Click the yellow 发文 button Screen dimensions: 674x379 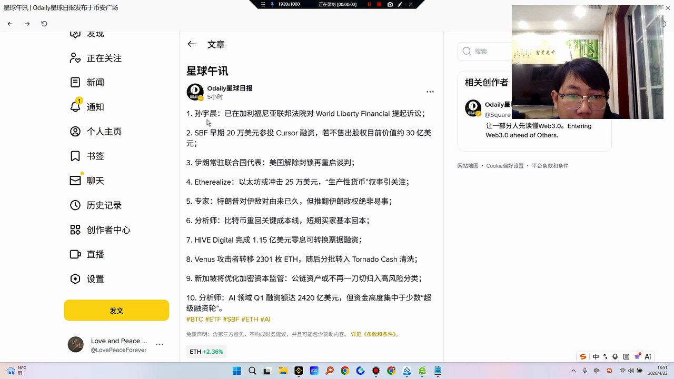point(116,311)
